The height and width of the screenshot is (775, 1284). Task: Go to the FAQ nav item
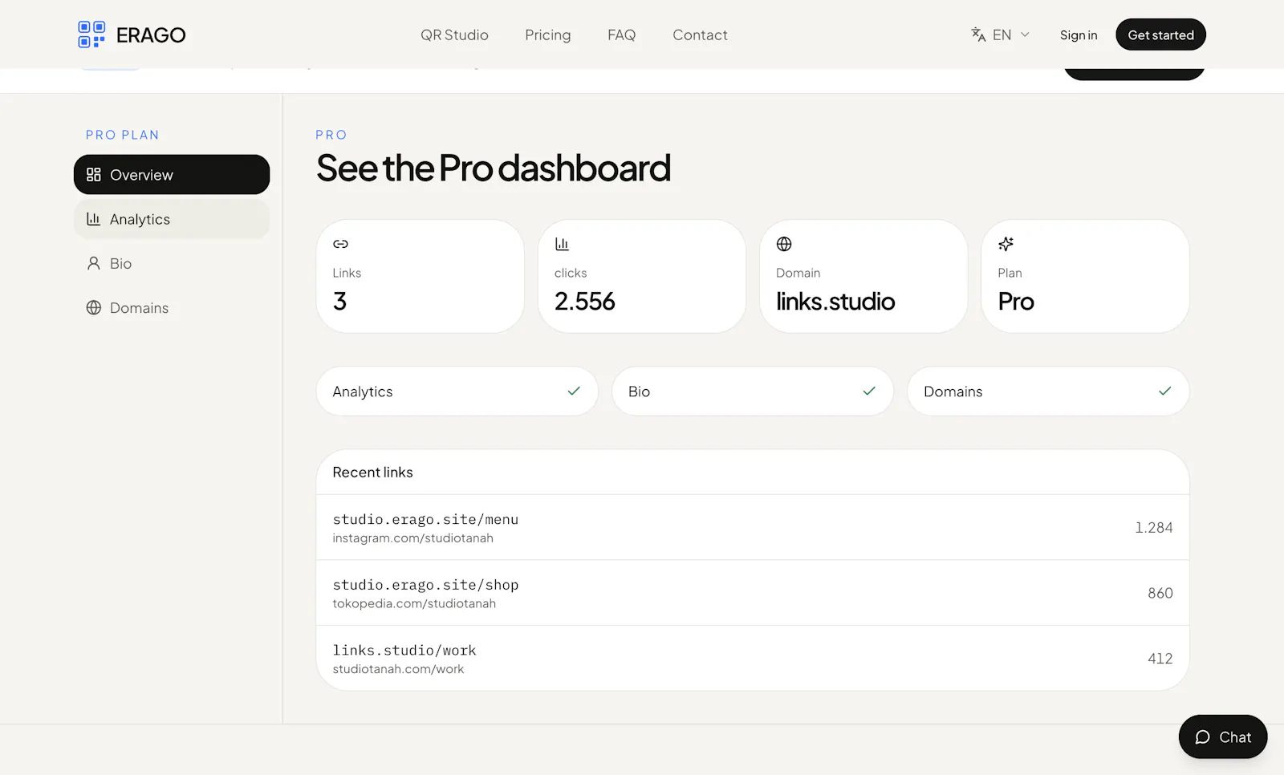tap(621, 35)
